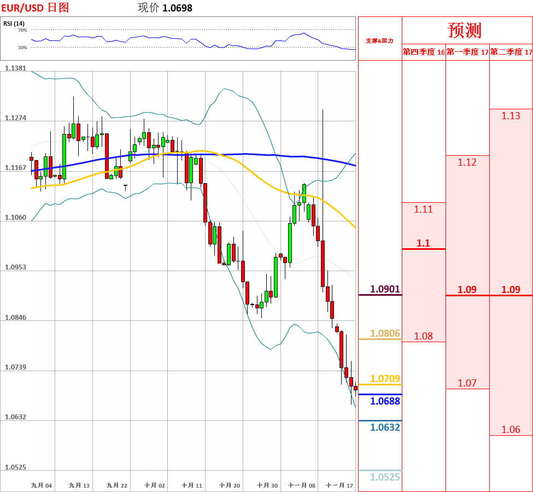Select the 现价 1.0698 current price label
The image size is (533, 492).
click(165, 8)
